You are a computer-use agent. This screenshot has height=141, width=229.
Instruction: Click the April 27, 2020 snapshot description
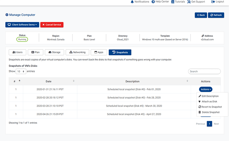coord(134,114)
